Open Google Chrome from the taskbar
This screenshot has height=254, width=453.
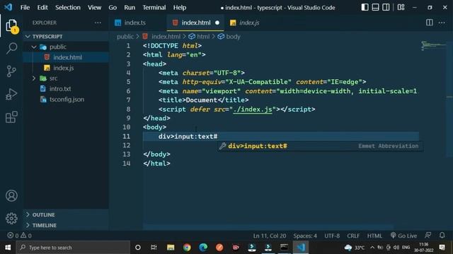click(187, 248)
